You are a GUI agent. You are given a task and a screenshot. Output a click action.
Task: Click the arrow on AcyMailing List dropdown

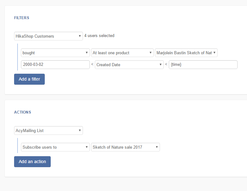pyautogui.click(x=80, y=130)
